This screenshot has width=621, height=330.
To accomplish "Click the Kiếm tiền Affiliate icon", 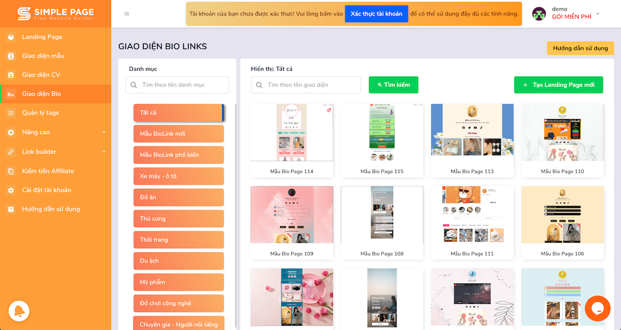I will pos(11,171).
